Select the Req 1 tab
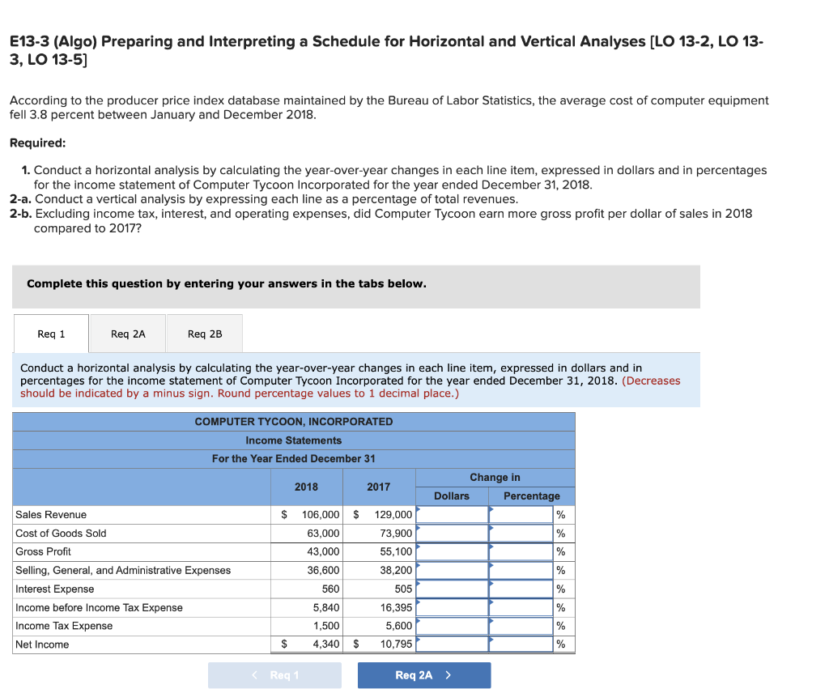829x689 pixels. click(51, 333)
